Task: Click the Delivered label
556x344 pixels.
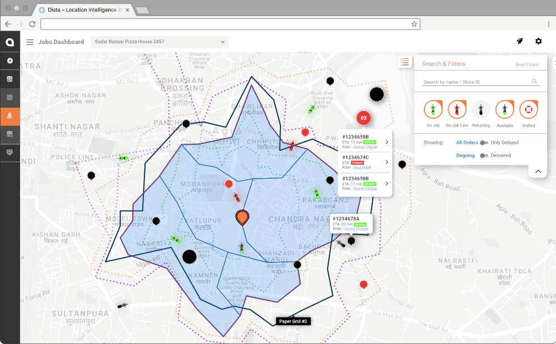Action: 500,155
